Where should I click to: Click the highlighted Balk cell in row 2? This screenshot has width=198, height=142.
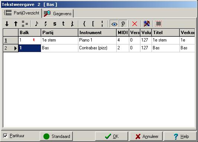[x=30, y=48]
